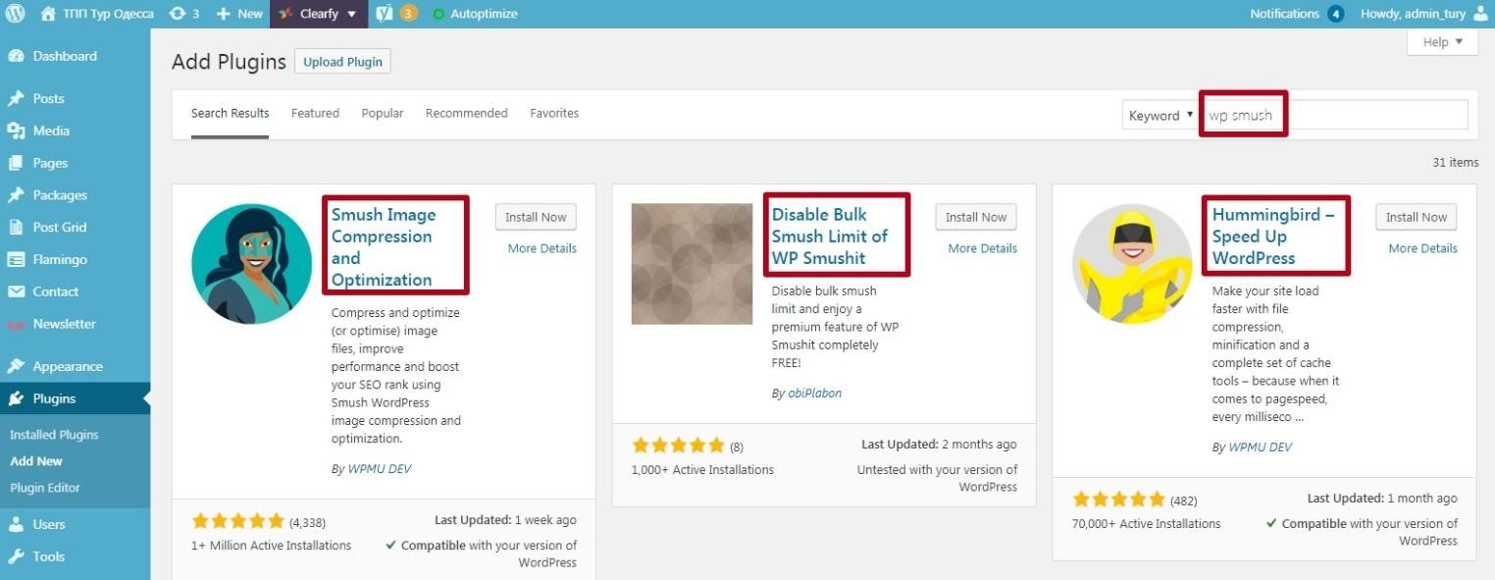
Task: Switch to the Recommended plugins tab
Action: click(x=467, y=113)
